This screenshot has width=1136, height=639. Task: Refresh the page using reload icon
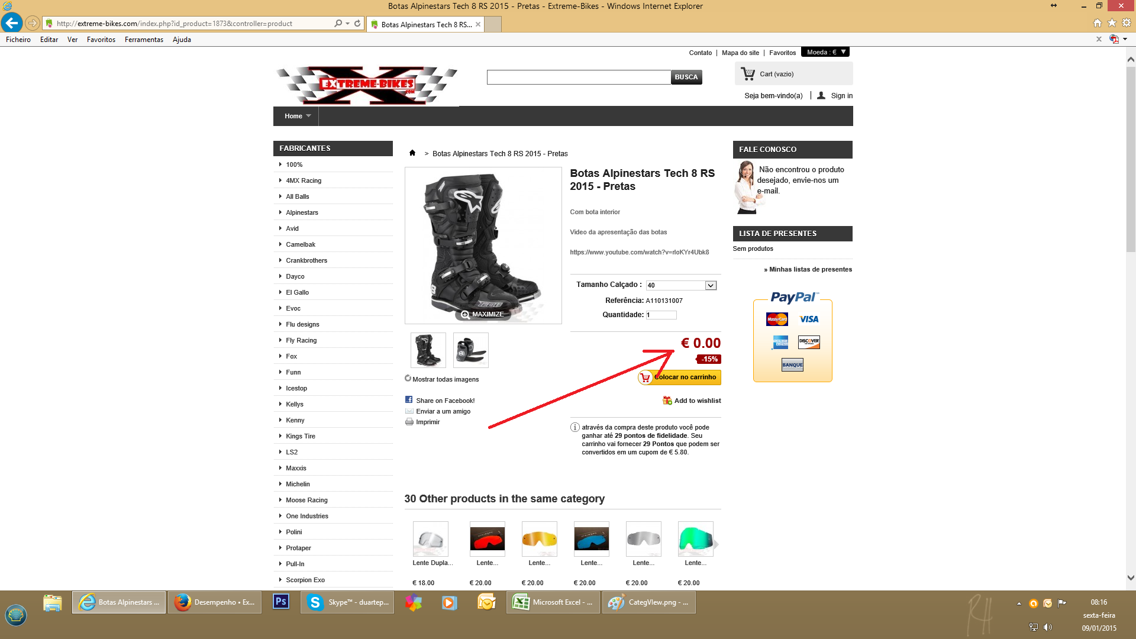[357, 24]
